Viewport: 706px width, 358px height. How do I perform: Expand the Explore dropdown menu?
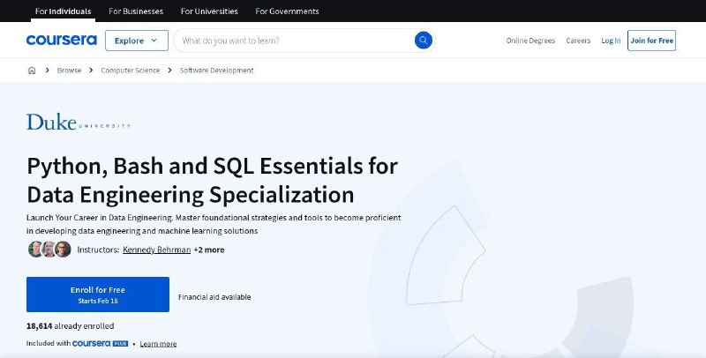point(137,41)
